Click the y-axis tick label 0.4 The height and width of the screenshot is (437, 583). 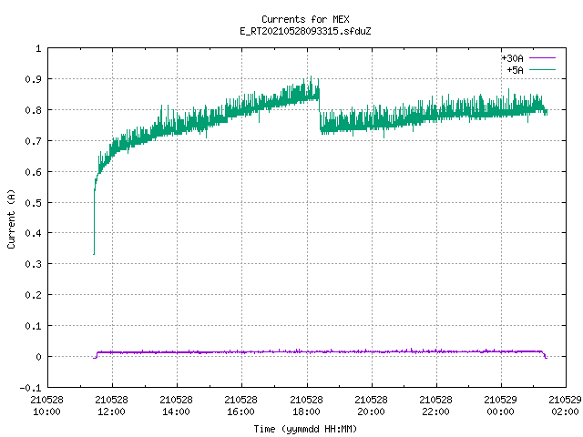tap(34, 233)
